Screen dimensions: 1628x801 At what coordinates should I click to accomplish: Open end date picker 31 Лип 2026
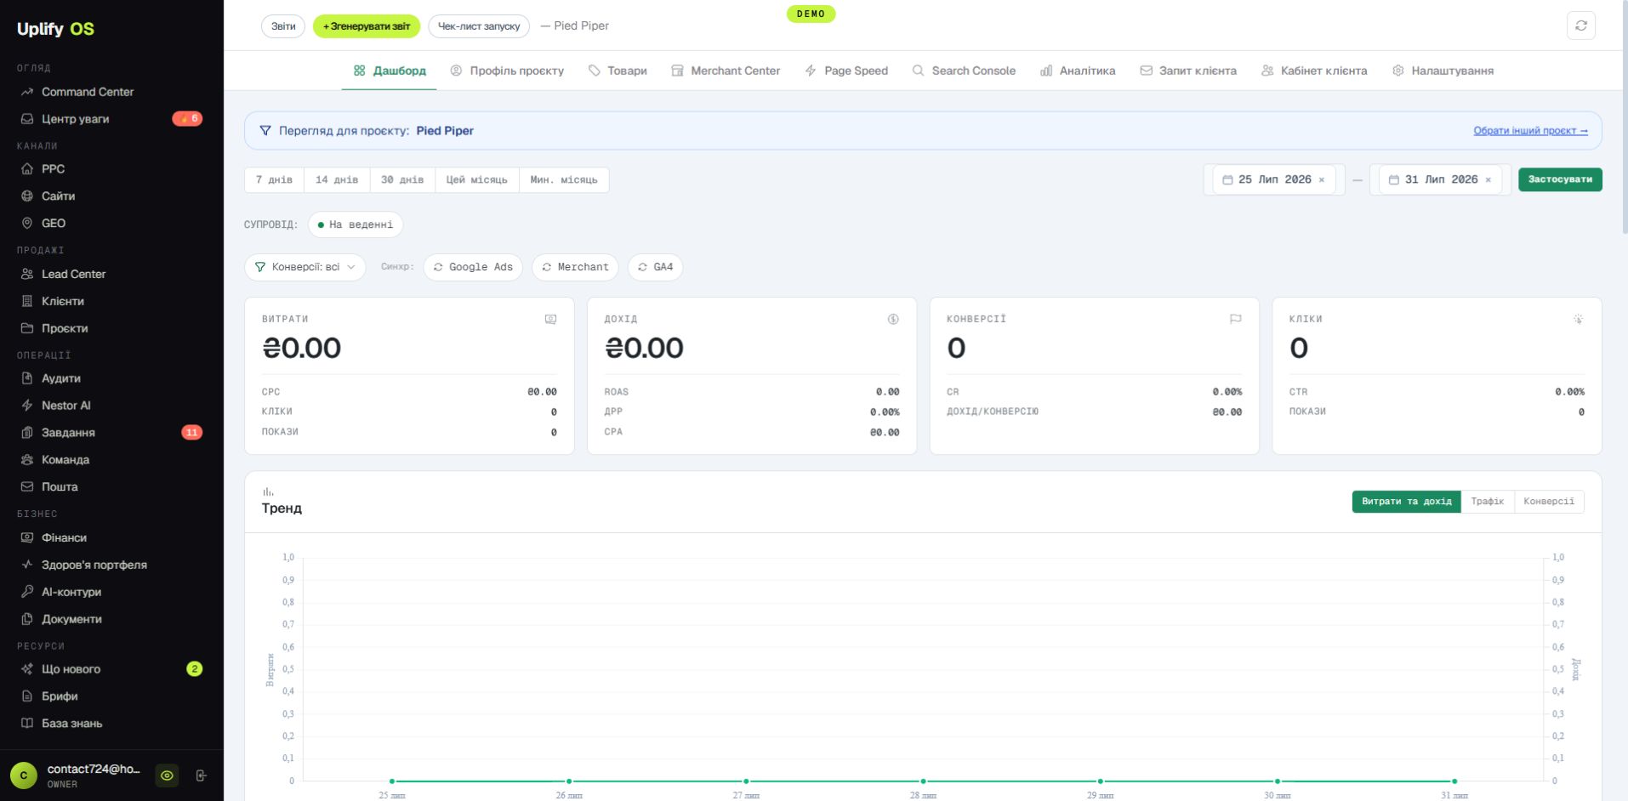tap(1440, 180)
